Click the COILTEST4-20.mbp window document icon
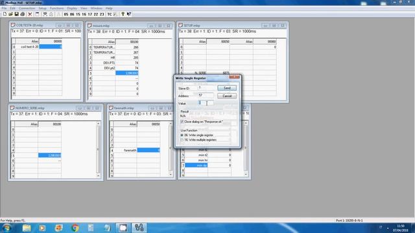The height and width of the screenshot is (233, 415). 13,25
